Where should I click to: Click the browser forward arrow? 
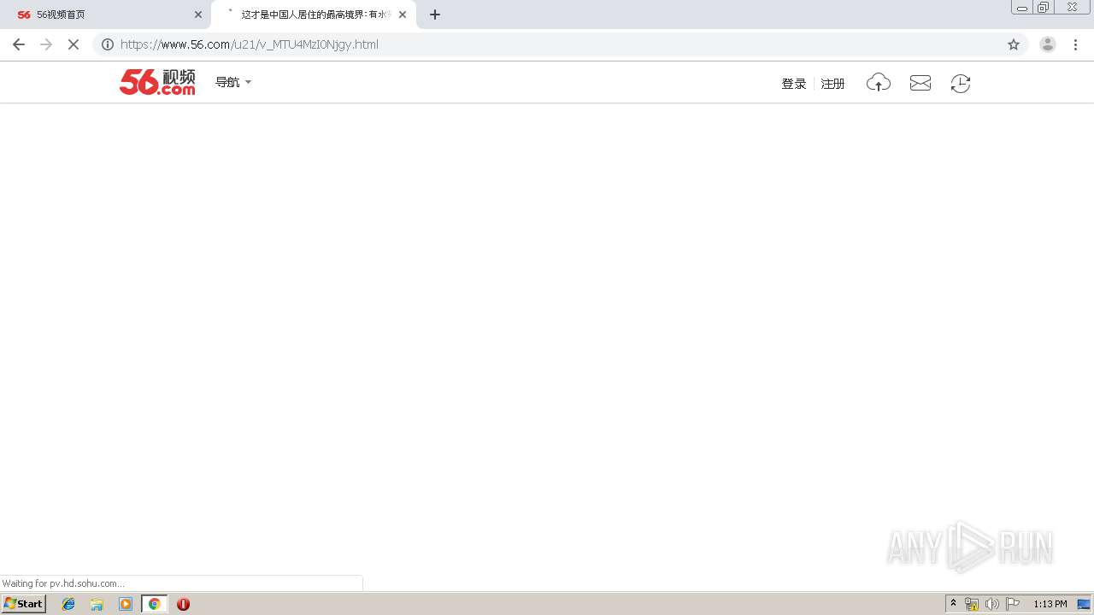pos(46,44)
